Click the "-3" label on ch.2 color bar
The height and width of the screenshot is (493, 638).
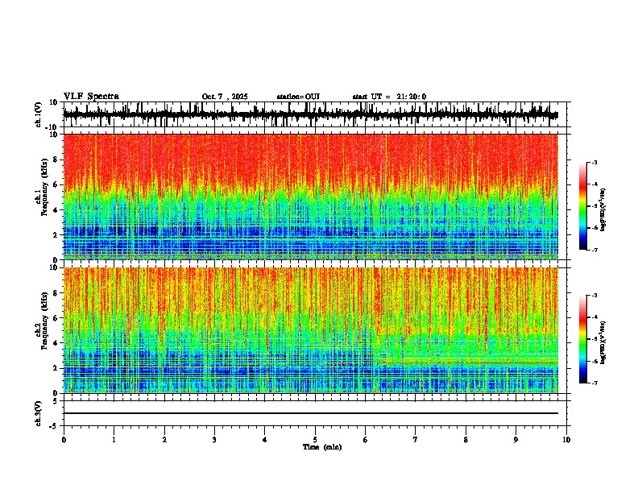point(594,296)
